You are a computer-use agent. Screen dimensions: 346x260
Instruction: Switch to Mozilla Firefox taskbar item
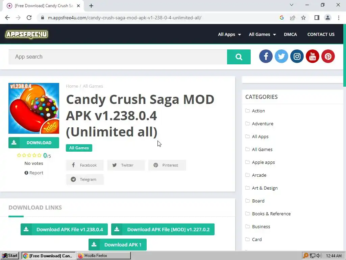coord(104,256)
